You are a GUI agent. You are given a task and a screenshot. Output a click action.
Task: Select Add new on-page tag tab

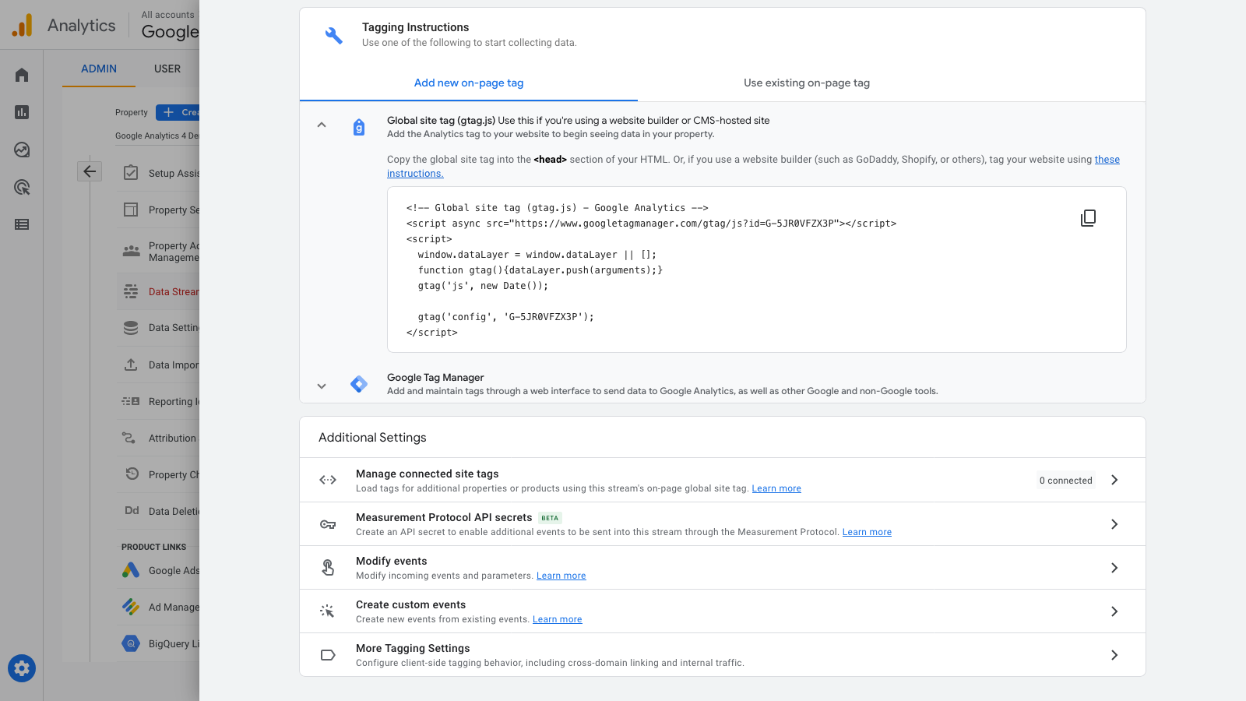[469, 83]
